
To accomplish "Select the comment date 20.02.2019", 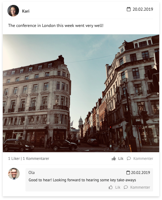I will 141,172.
